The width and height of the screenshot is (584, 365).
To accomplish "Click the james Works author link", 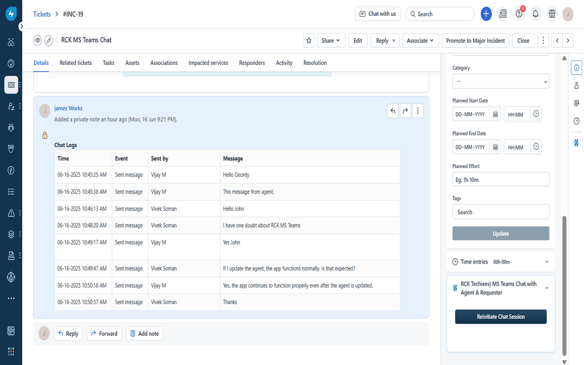I will (x=68, y=108).
